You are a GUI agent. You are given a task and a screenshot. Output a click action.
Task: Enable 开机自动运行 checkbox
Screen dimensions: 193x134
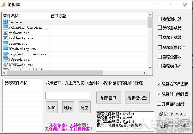pyautogui.click(x=159, y=104)
